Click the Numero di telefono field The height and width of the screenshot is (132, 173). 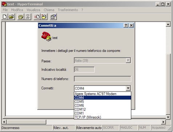coord(102,79)
